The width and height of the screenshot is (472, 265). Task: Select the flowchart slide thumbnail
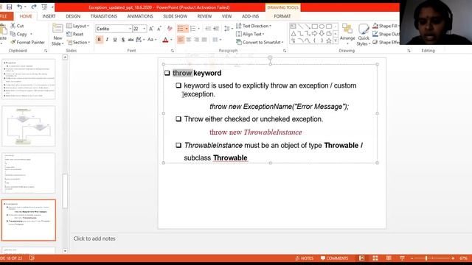(29, 126)
